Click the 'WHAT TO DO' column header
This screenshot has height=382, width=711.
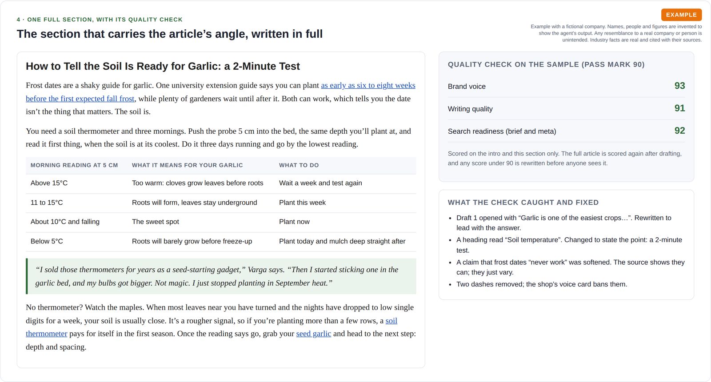(x=299, y=165)
